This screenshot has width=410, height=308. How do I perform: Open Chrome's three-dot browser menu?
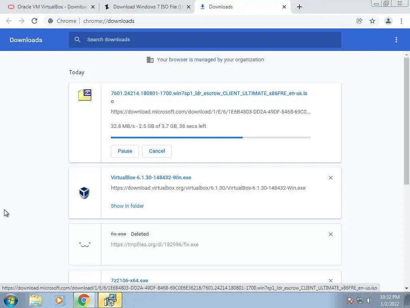click(x=401, y=21)
